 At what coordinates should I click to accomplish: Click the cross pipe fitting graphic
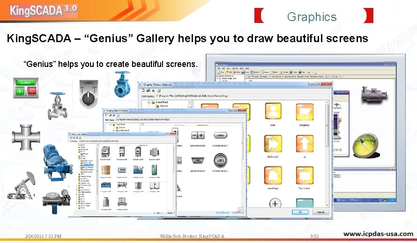coord(26,138)
